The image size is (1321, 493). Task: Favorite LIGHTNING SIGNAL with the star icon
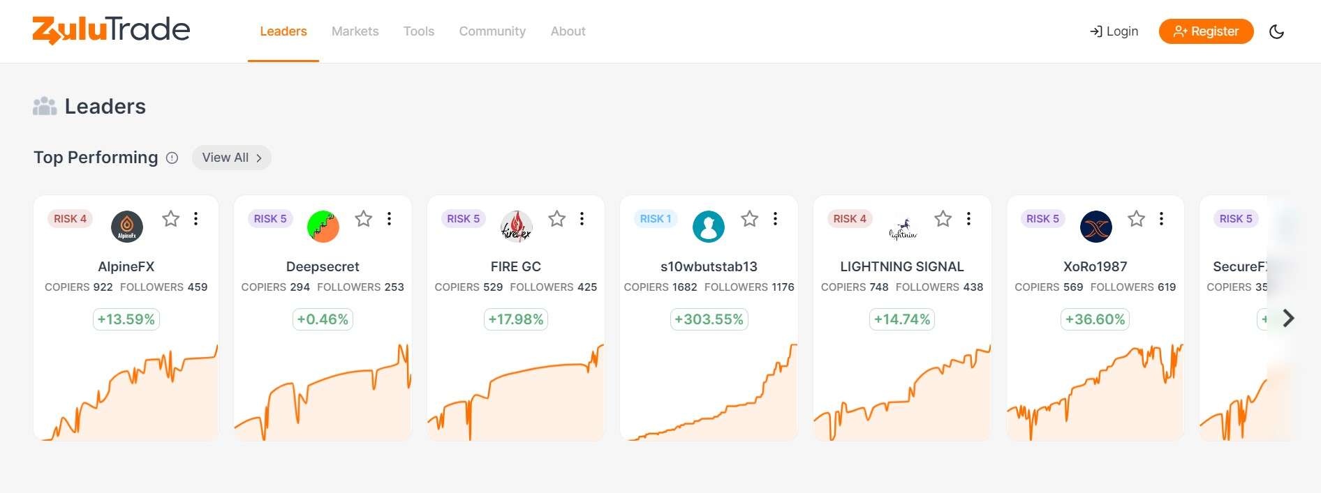tap(943, 219)
